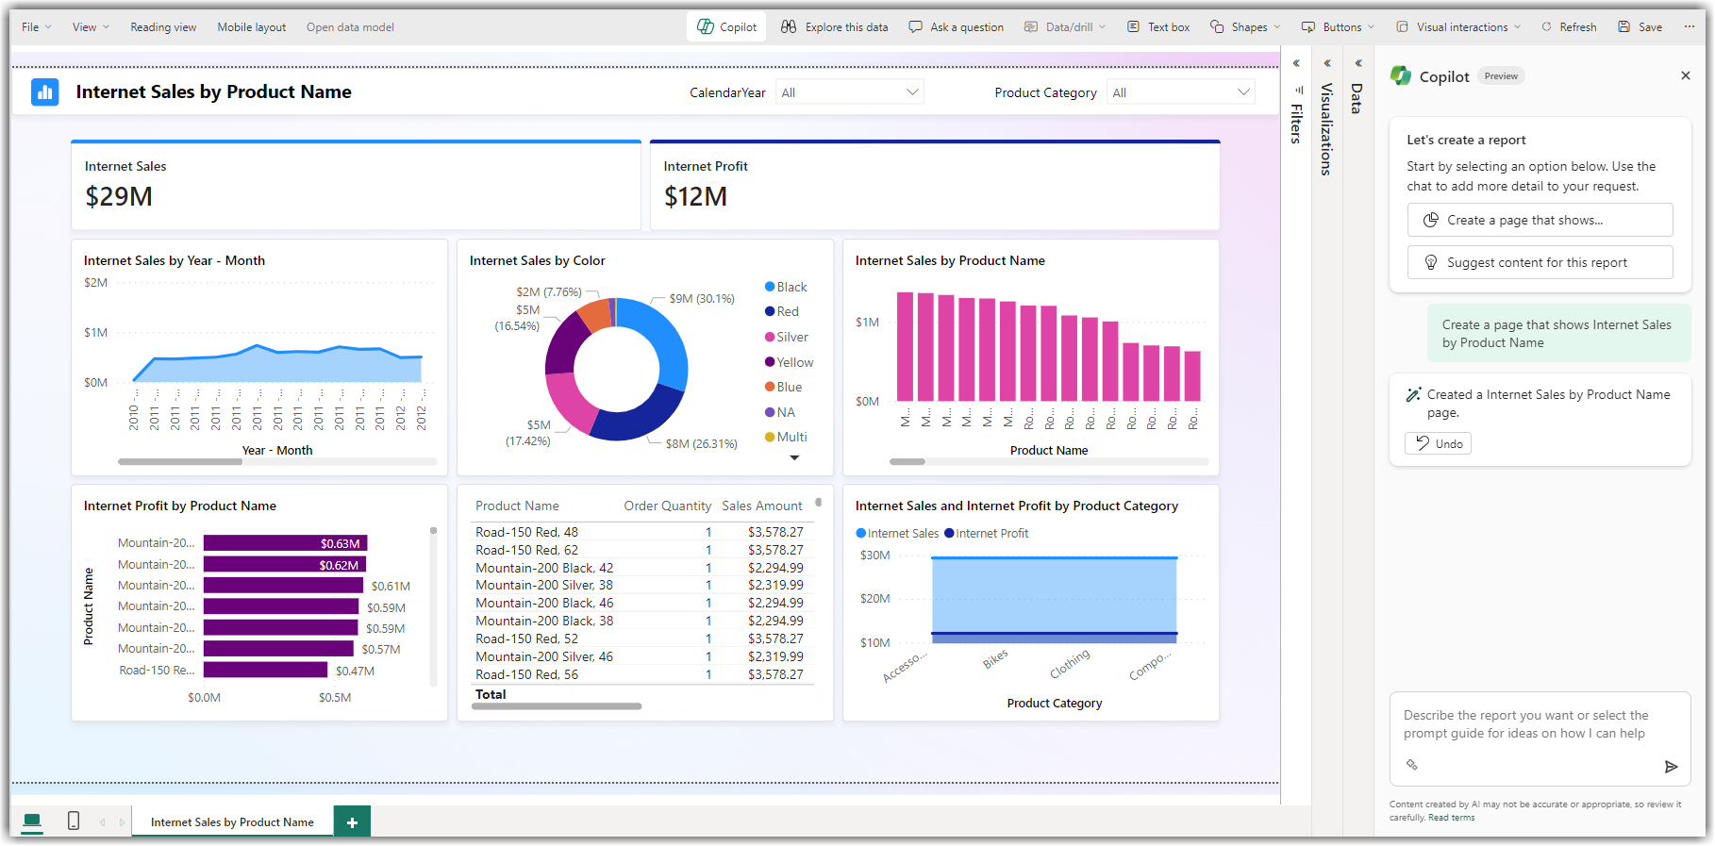The height and width of the screenshot is (846, 1715).
Task: Click the Year-Month chart horizontal scrollbar
Action: pyautogui.click(x=179, y=461)
